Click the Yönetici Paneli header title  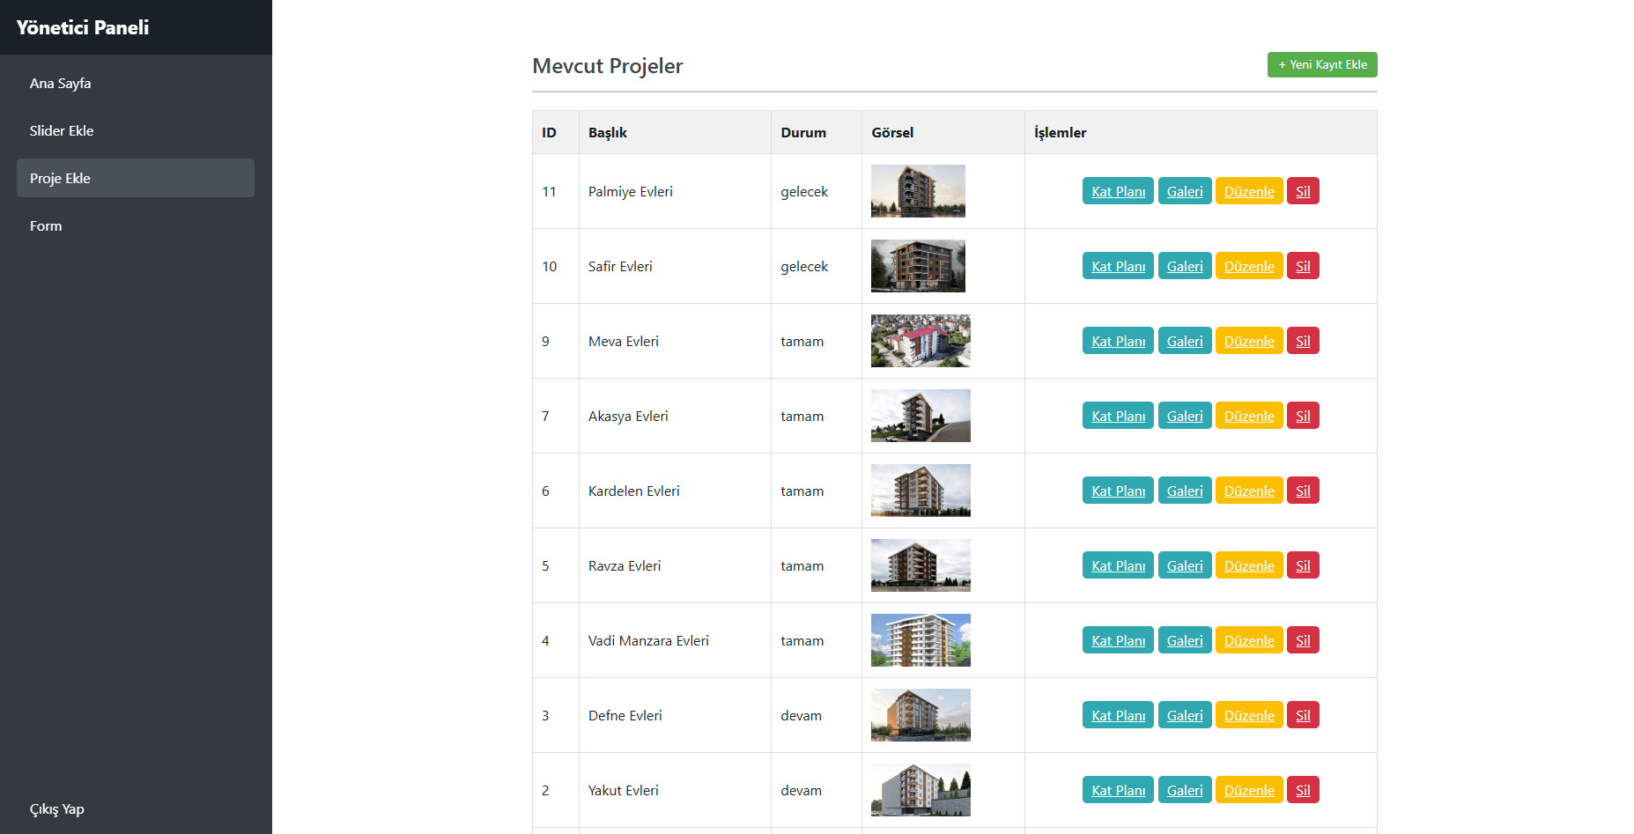point(83,27)
